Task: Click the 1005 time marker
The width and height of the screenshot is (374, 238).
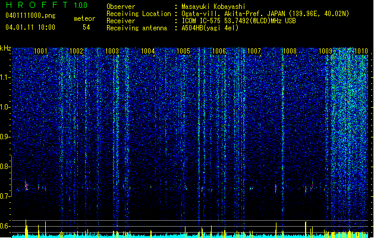Action: point(183,51)
